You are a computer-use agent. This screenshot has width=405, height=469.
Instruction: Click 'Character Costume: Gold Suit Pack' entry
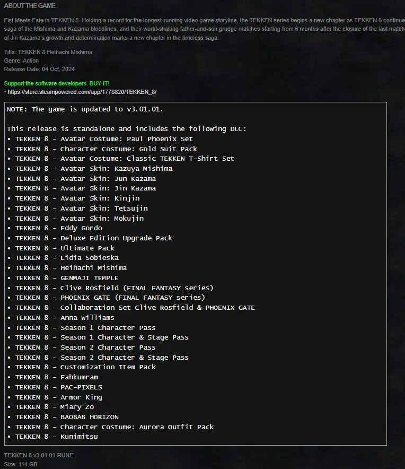pyautogui.click(x=106, y=149)
